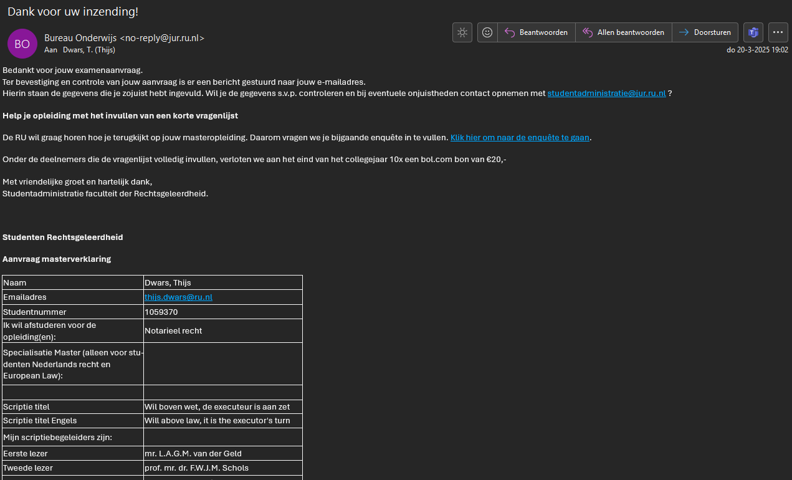Click the received date do 20-3-2025 19:02
Image resolution: width=792 pixels, height=480 pixels.
click(x=757, y=50)
